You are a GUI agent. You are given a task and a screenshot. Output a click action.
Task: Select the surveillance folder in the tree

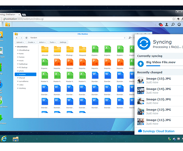click(23, 81)
